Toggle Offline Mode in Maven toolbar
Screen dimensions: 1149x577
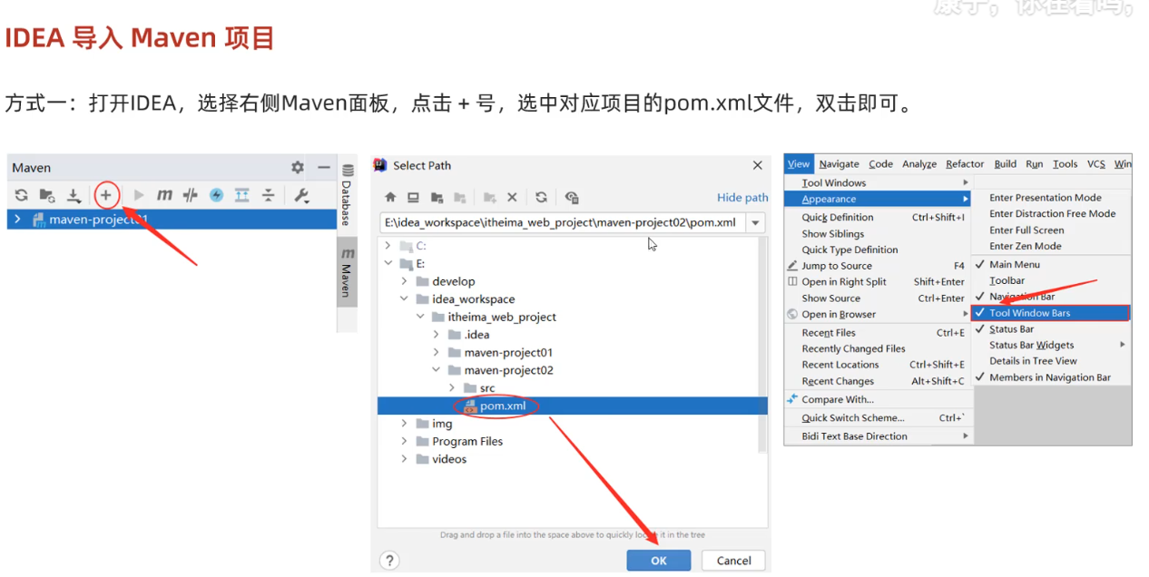pyautogui.click(x=190, y=195)
